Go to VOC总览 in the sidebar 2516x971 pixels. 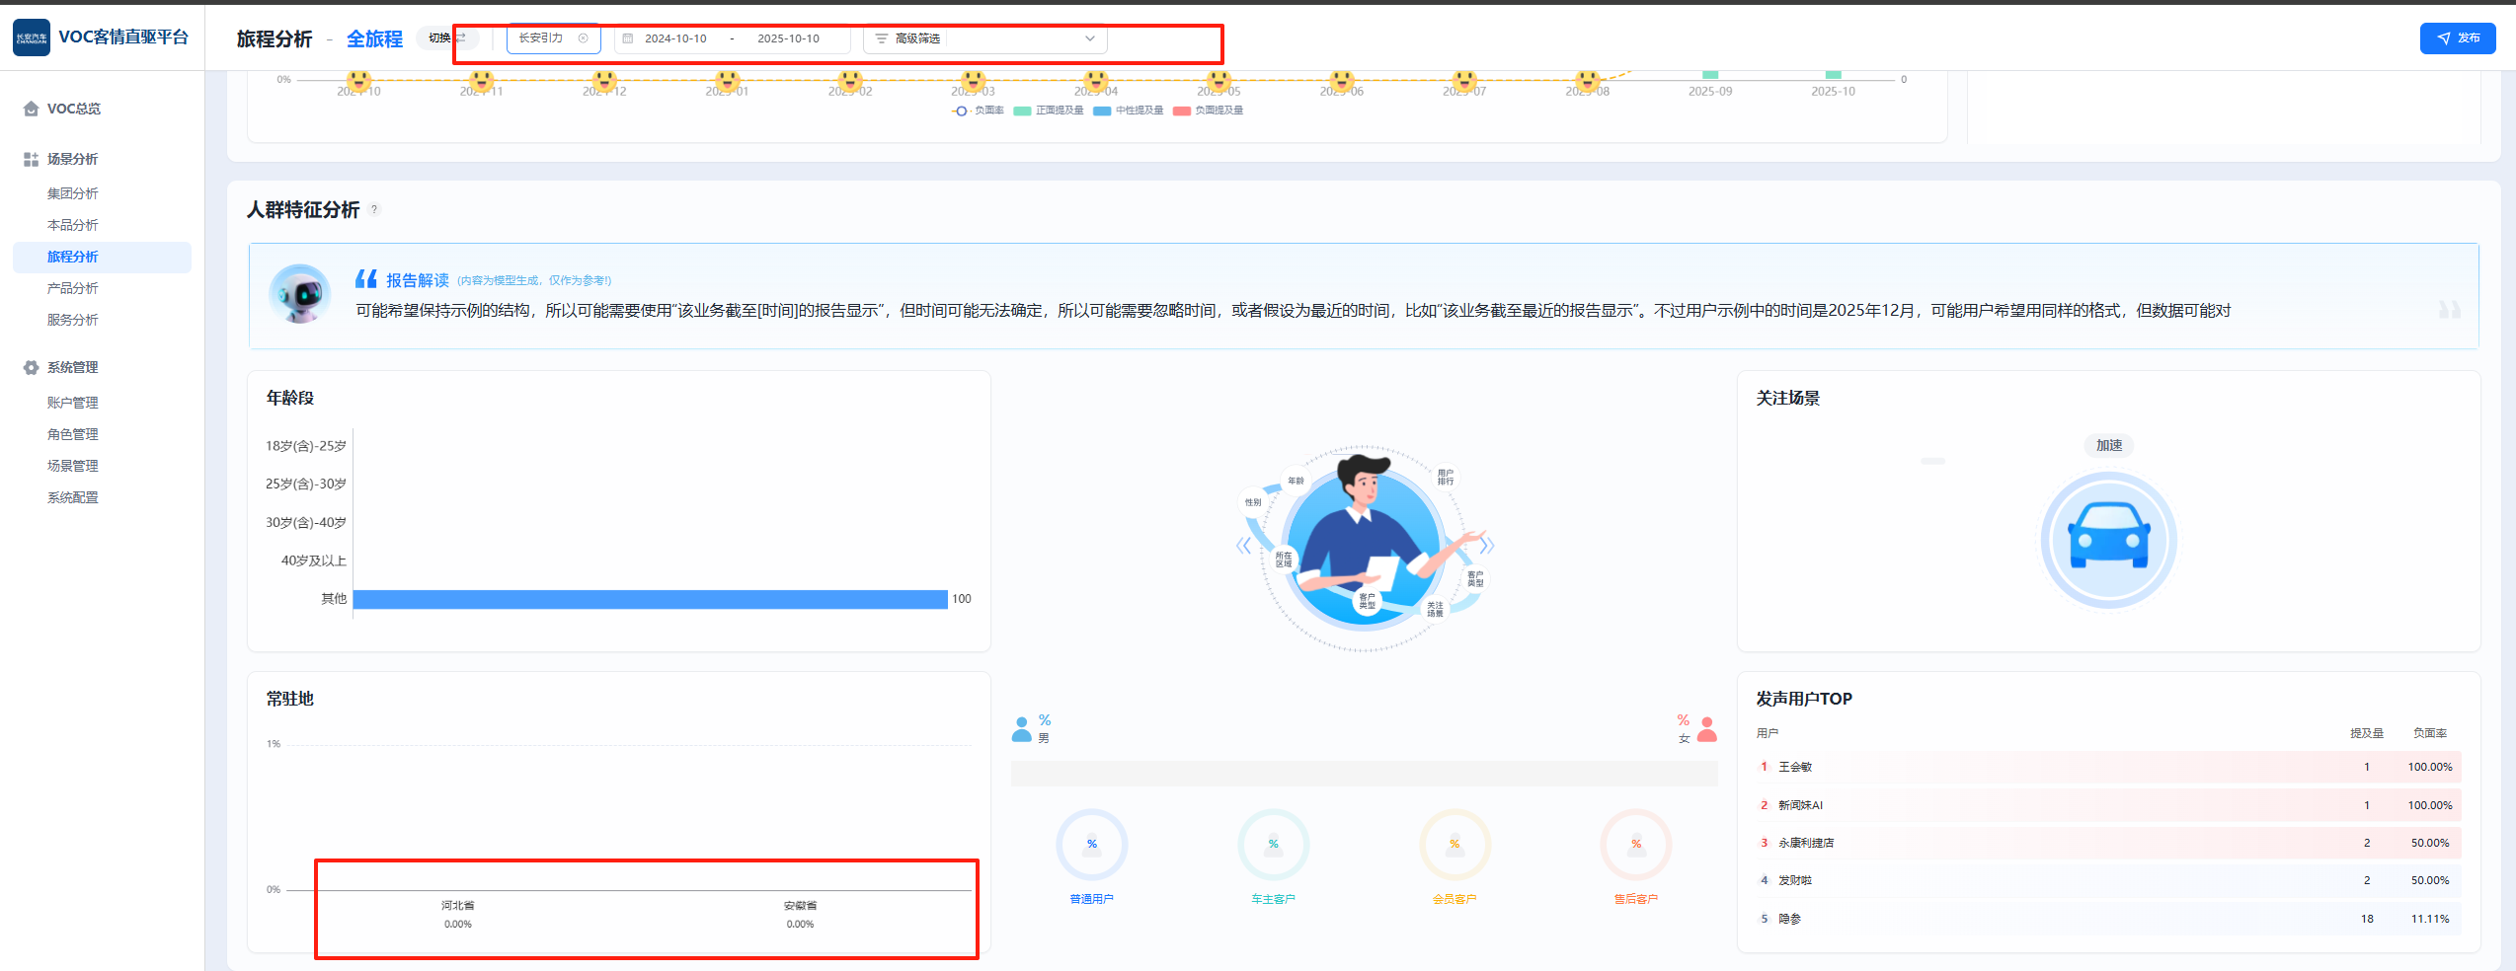(73, 109)
